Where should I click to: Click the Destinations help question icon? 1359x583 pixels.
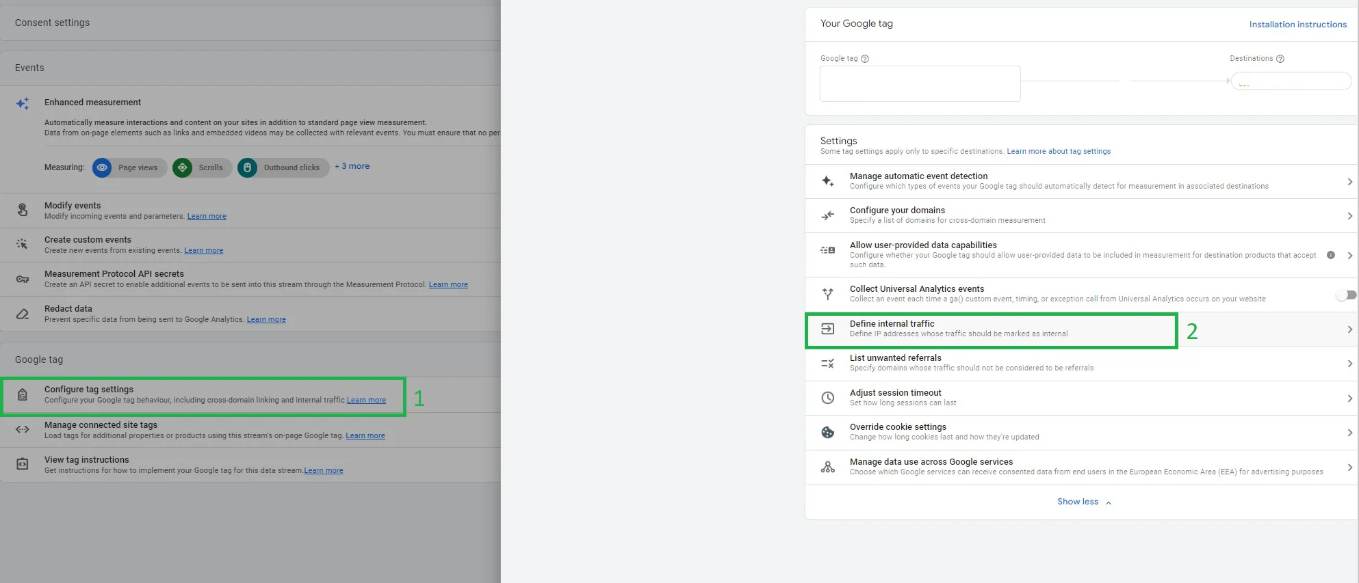1280,59
